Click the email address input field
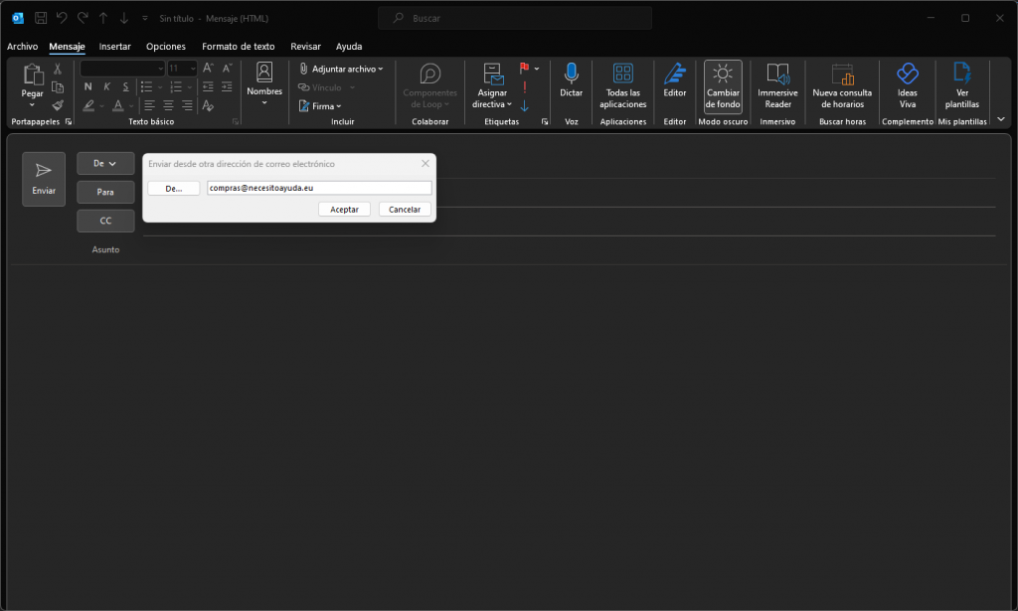Image resolution: width=1018 pixels, height=611 pixels. (x=319, y=188)
